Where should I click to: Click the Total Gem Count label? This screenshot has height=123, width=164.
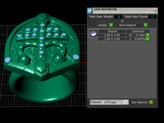coord(136,17)
